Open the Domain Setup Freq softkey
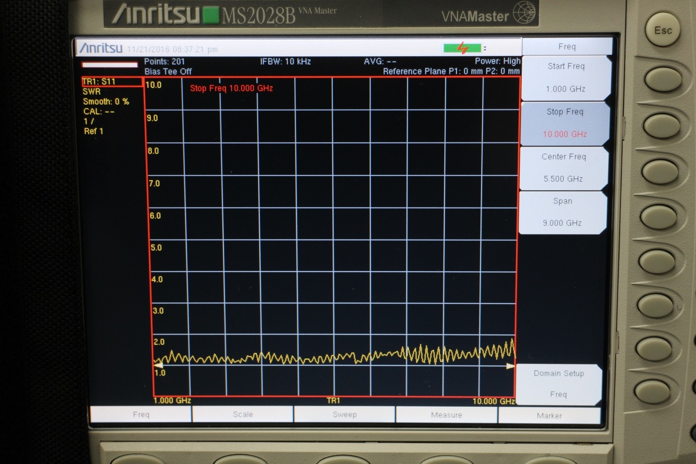 pos(559,384)
